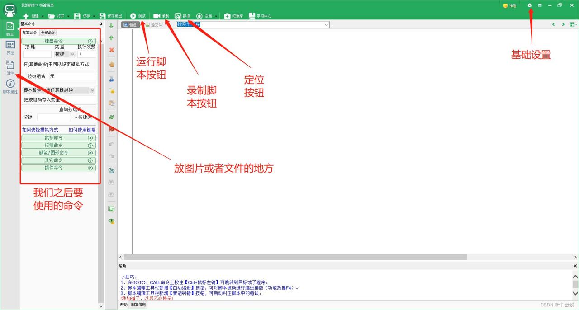The width and height of the screenshot is (579, 310).
Task: Collapse the 键盘命令 command section
Action: [90, 41]
